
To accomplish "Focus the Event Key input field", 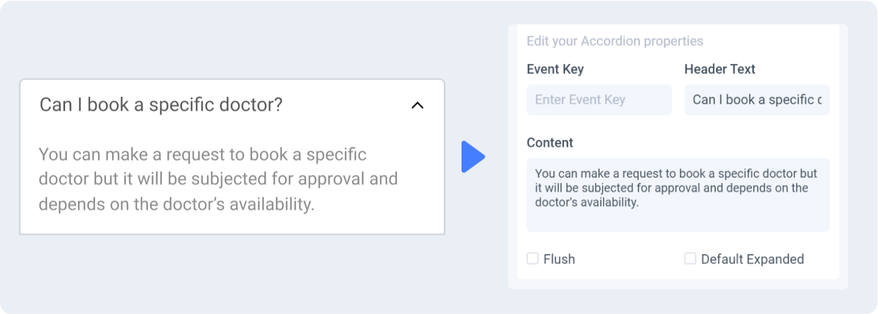I will click(599, 100).
